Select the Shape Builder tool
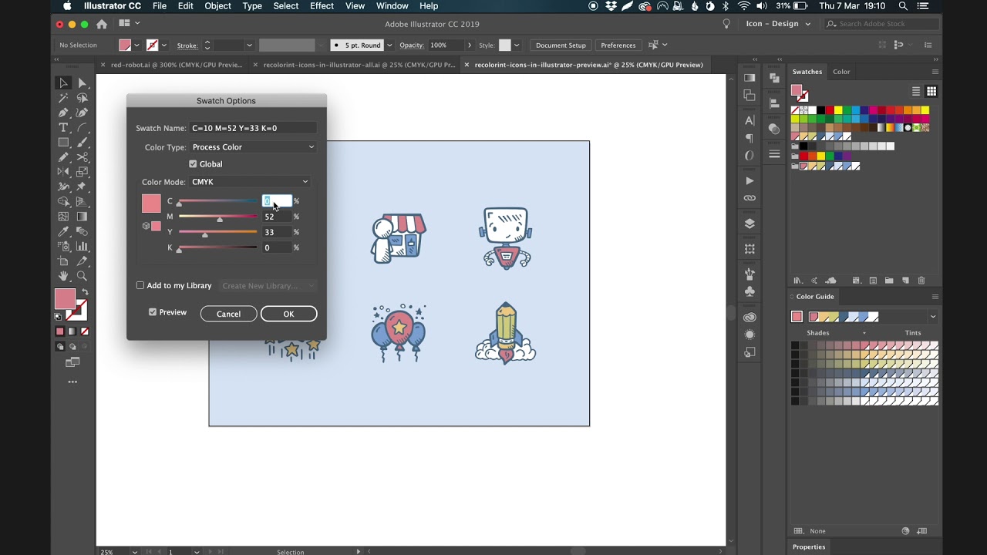The width and height of the screenshot is (987, 555). pos(63,202)
